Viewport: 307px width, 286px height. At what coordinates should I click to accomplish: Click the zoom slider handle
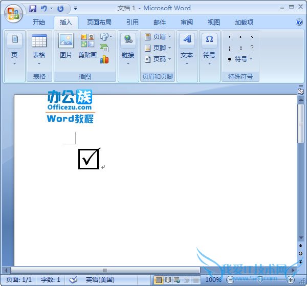click(260, 280)
